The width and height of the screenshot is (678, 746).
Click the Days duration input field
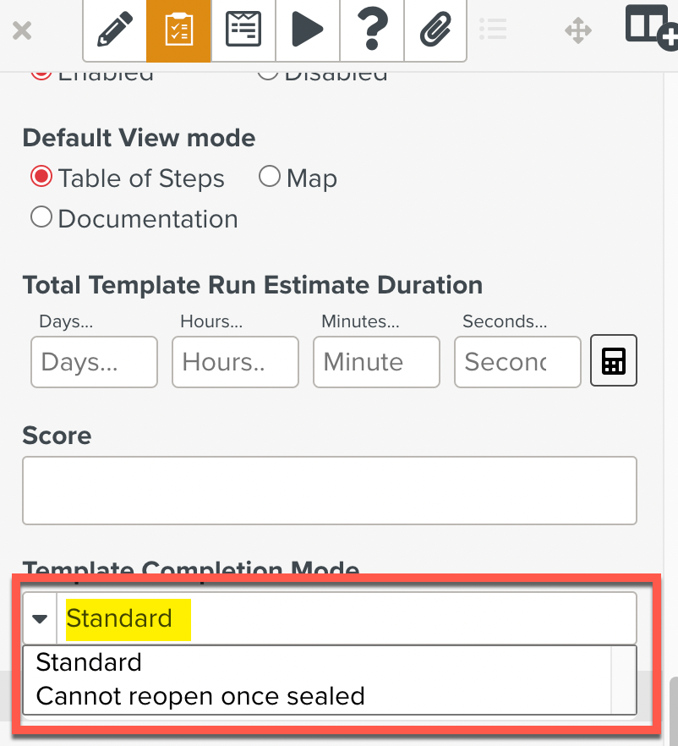pos(94,362)
